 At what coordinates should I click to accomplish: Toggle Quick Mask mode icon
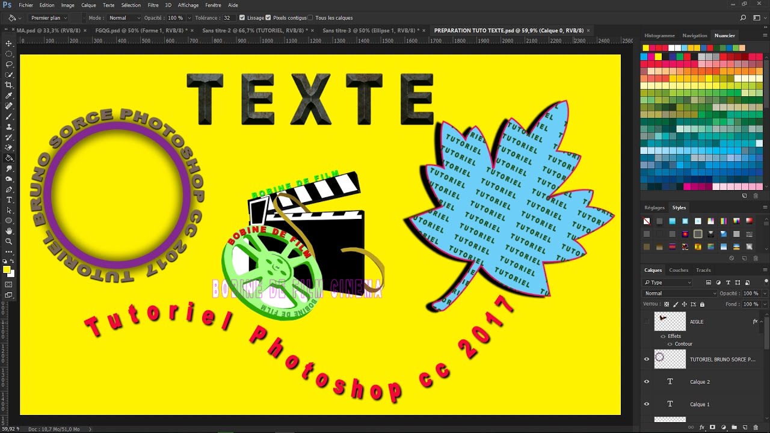[9, 284]
